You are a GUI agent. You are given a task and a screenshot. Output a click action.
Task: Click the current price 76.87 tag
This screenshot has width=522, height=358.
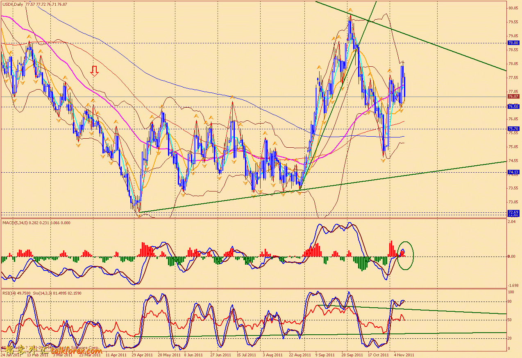(513, 97)
